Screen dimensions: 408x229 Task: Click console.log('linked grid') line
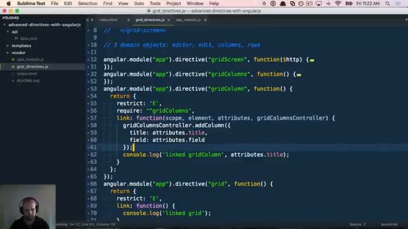pyautogui.click(x=167, y=213)
